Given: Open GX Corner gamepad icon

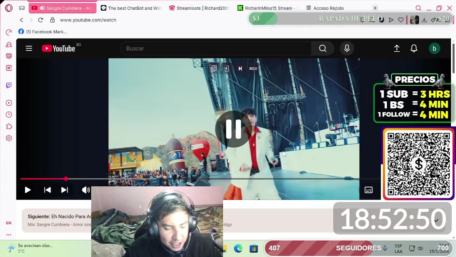Looking at the screenshot, I should (x=22, y=8).
